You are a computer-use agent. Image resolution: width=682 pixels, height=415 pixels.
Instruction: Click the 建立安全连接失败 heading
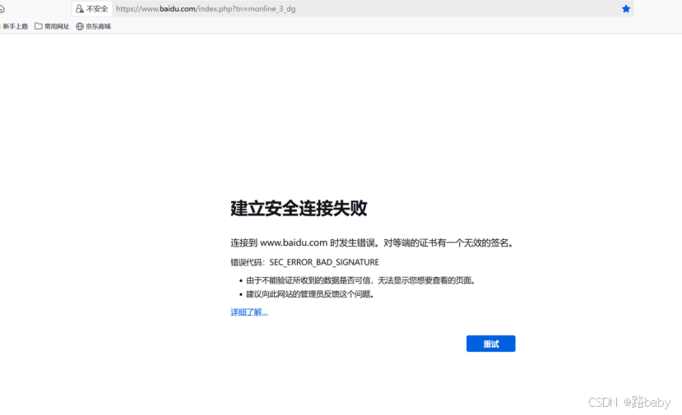click(299, 208)
